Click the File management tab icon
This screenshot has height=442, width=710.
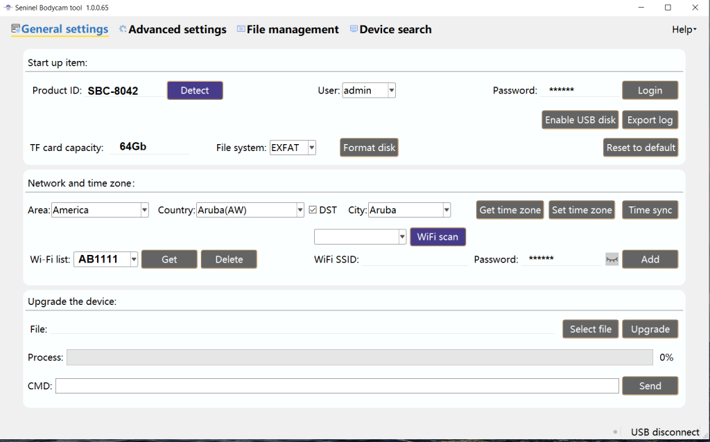[x=241, y=29]
